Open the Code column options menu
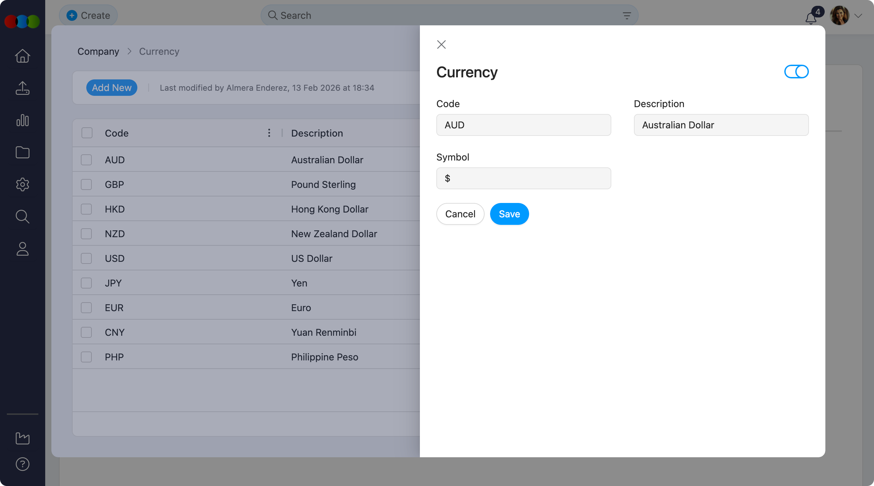Viewport: 874px width, 486px height. click(269, 133)
